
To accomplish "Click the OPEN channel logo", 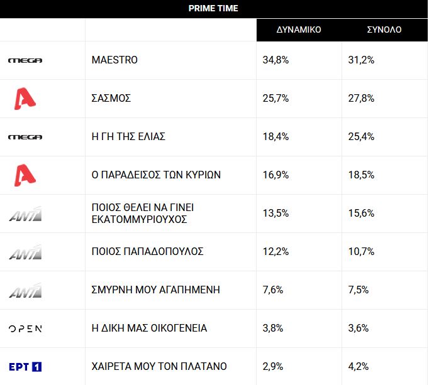I will click(x=25, y=328).
